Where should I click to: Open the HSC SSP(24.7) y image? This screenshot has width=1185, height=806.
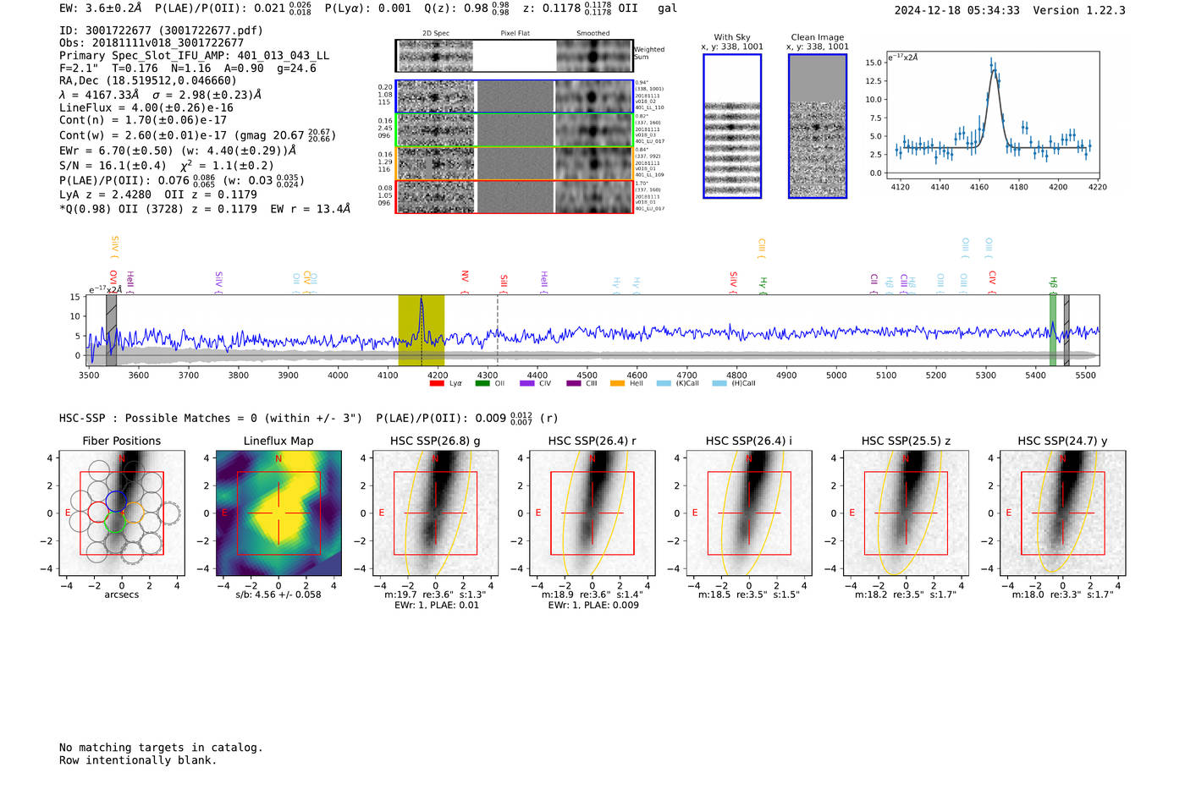click(x=1063, y=513)
